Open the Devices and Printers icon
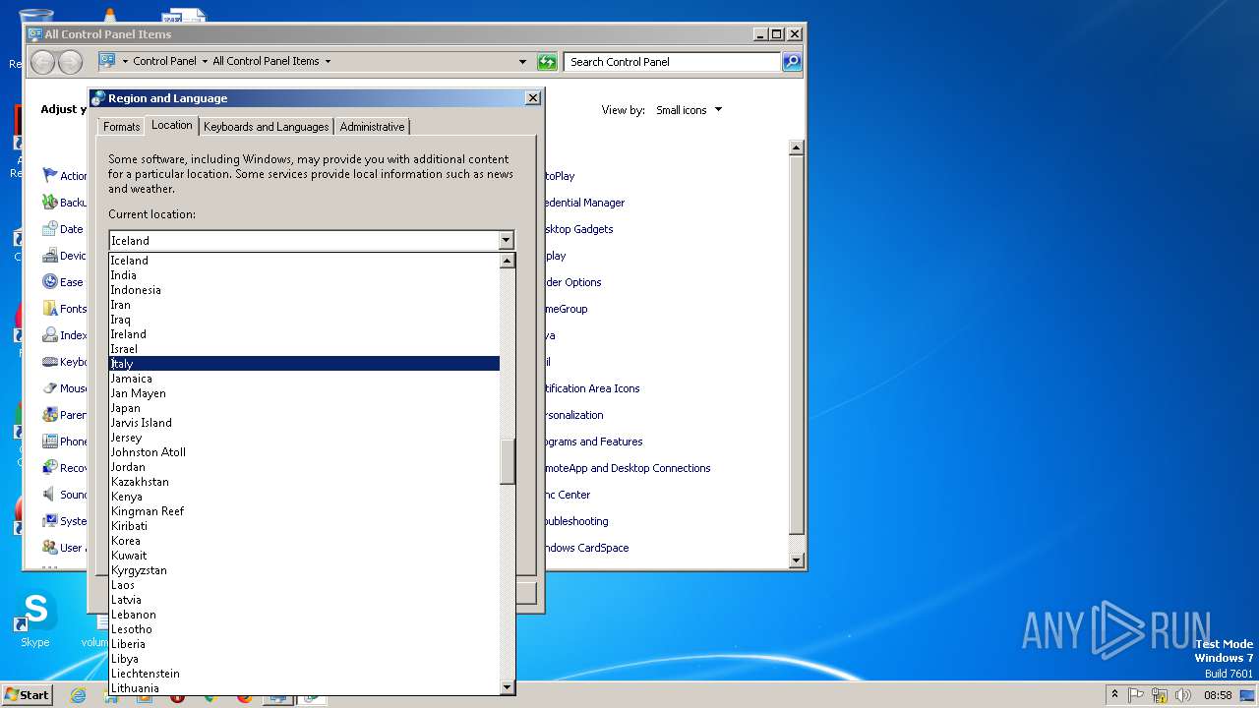This screenshot has height=708, width=1259. click(50, 255)
